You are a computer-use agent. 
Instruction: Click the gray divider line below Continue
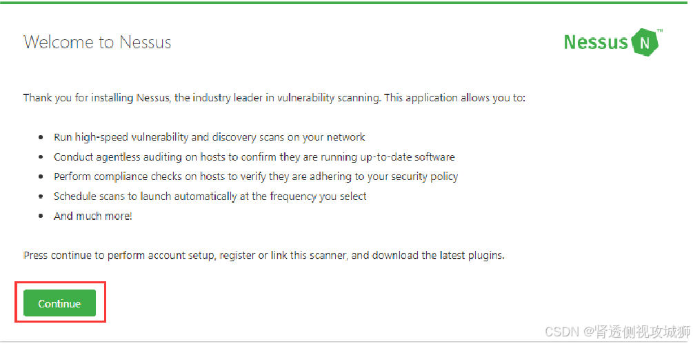click(346, 341)
